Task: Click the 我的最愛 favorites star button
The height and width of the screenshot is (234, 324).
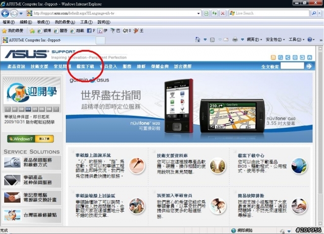Action: [x=13, y=31]
